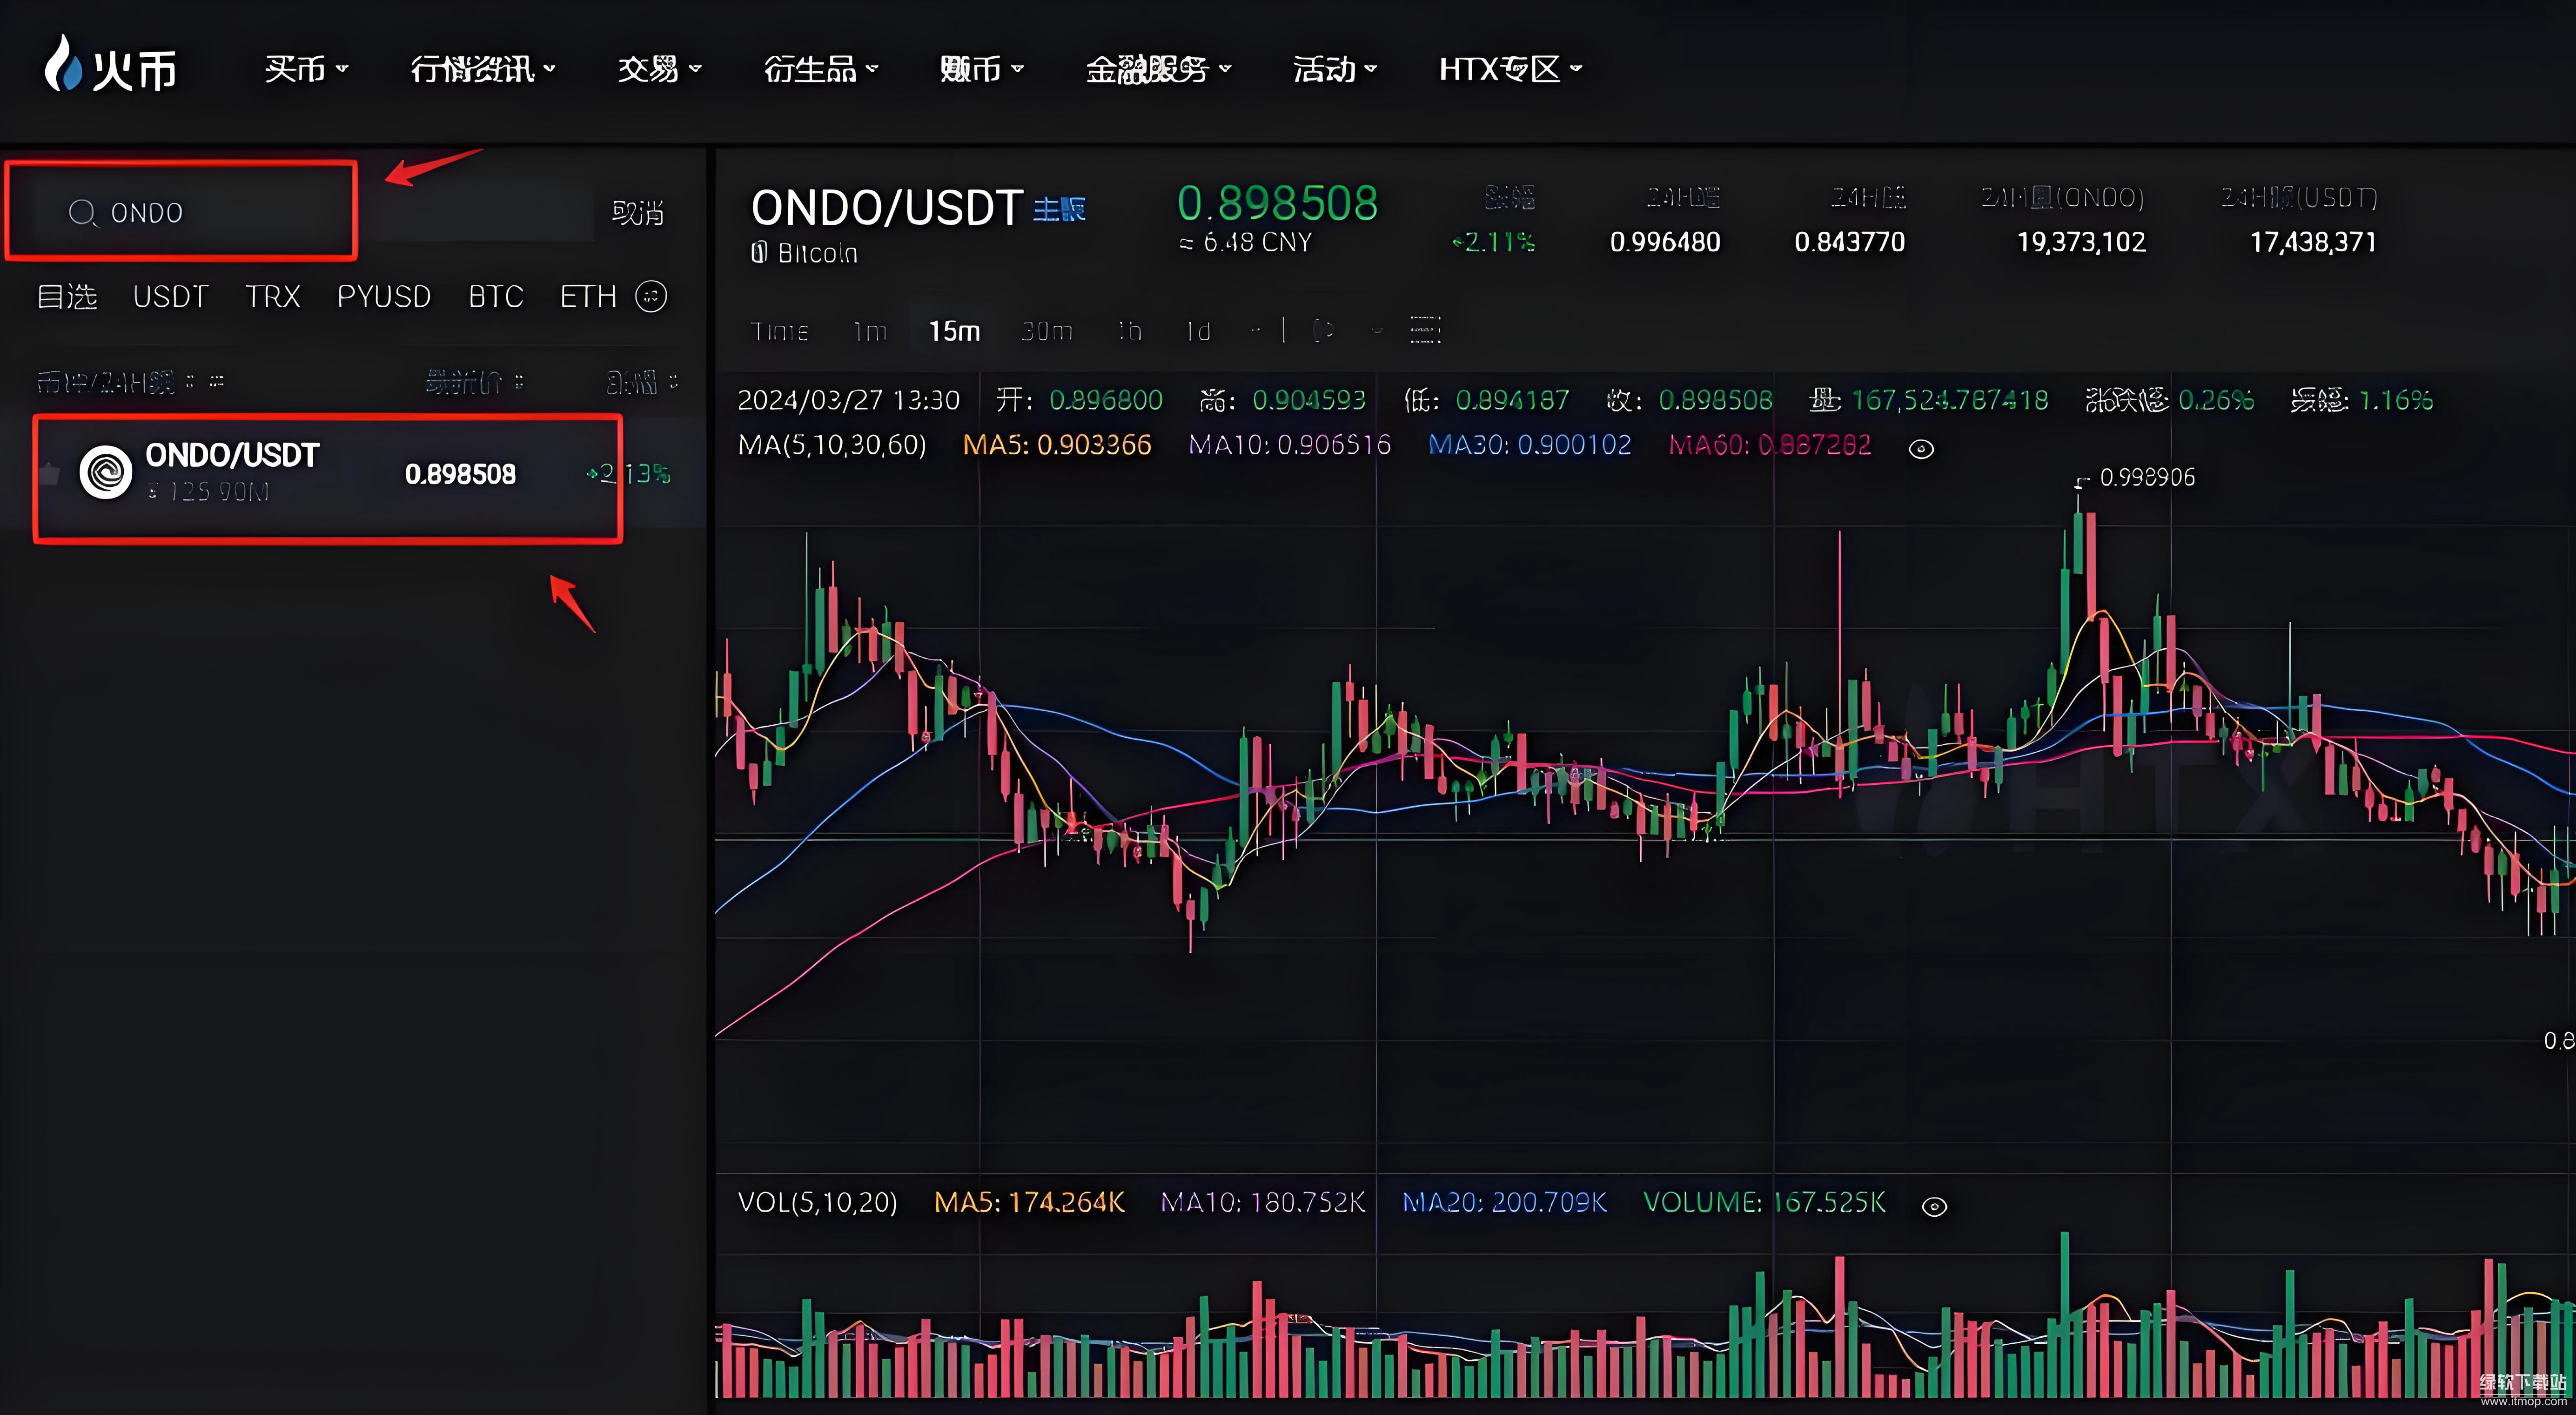Click the 24H turnover 17,438,371

click(2313, 242)
